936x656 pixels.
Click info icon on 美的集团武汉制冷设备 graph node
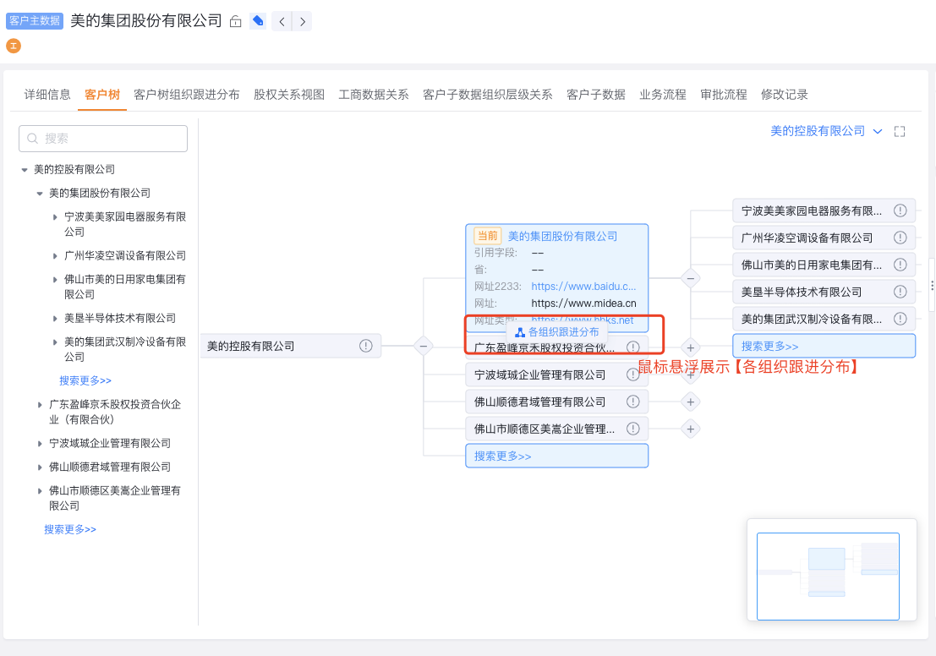tap(900, 319)
